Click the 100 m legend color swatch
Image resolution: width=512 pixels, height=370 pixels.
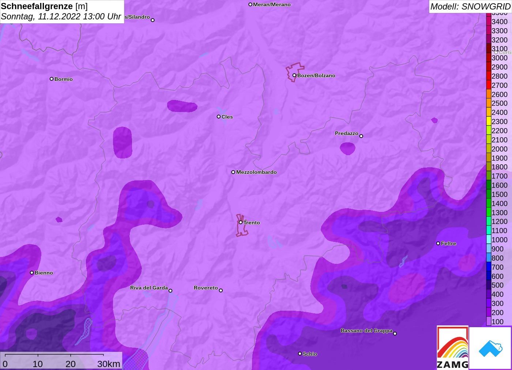(x=489, y=321)
